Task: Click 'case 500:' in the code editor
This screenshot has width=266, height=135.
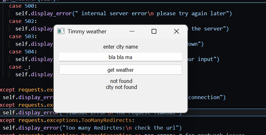Action: pyautogui.click(x=23, y=6)
